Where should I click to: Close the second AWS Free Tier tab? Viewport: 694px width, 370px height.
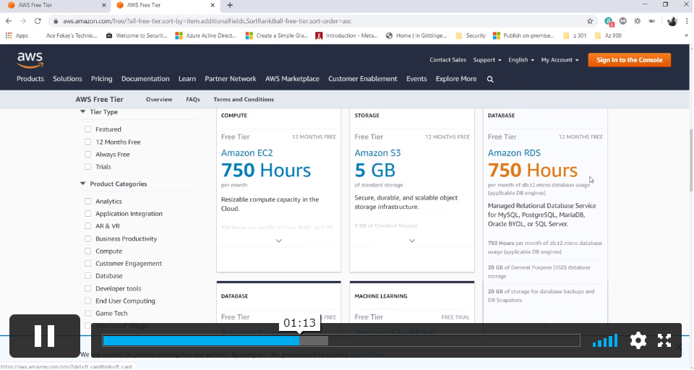click(213, 5)
